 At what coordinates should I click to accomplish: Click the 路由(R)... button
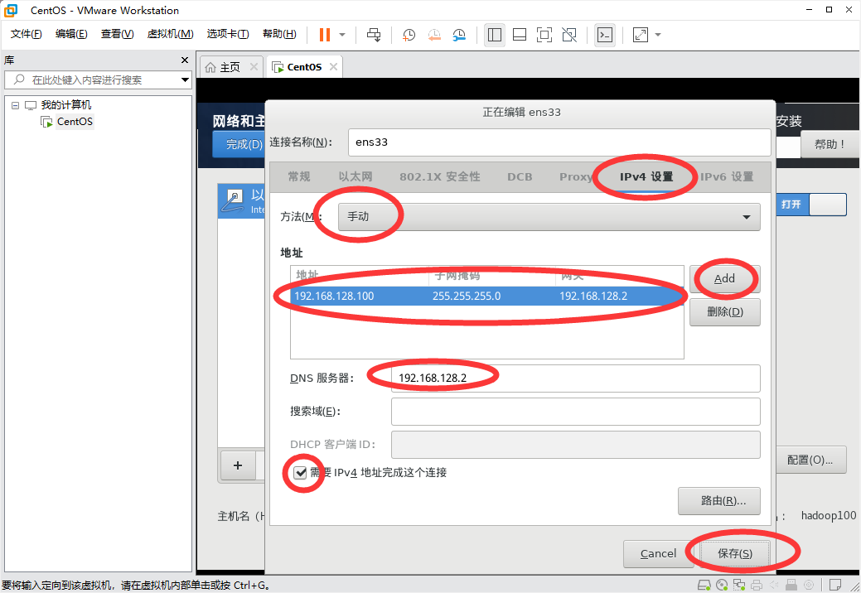tap(719, 501)
